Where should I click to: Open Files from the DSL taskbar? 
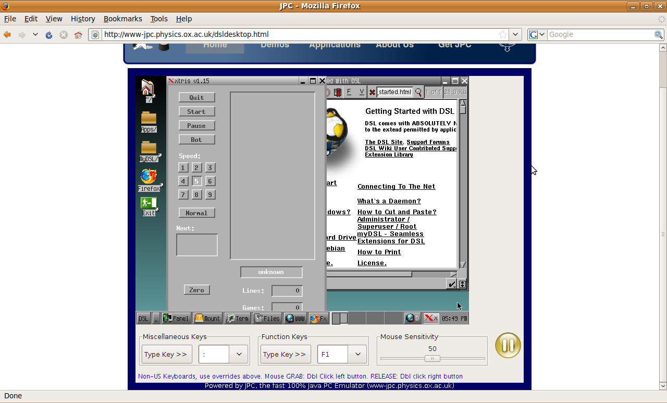pyautogui.click(x=267, y=318)
